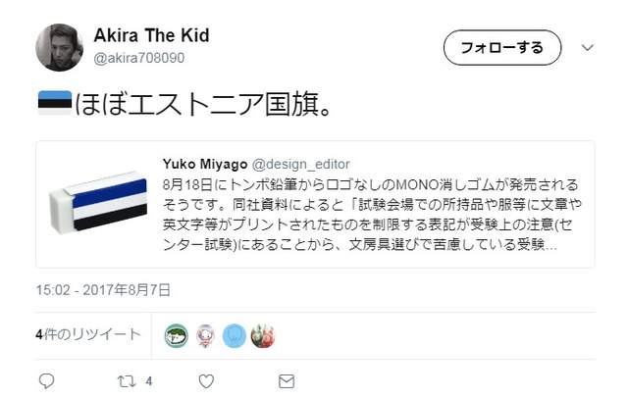Click the @akira708090 handle
The image size is (628, 399).
[138, 58]
